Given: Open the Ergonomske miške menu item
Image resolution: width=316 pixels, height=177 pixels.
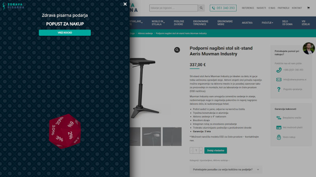Looking at the screenshot, I should (225, 23).
